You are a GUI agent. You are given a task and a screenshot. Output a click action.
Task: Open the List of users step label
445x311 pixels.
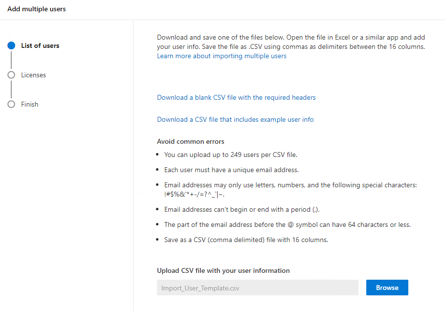tap(40, 45)
